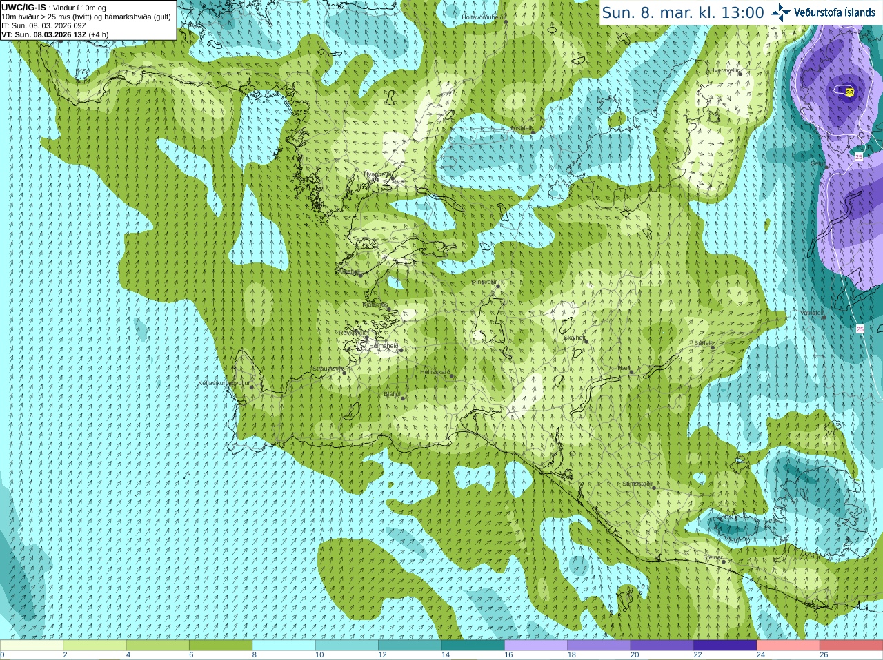Image resolution: width=883 pixels, height=660 pixels.
Task: Click the Vatnsfell station label
Action: (812, 313)
